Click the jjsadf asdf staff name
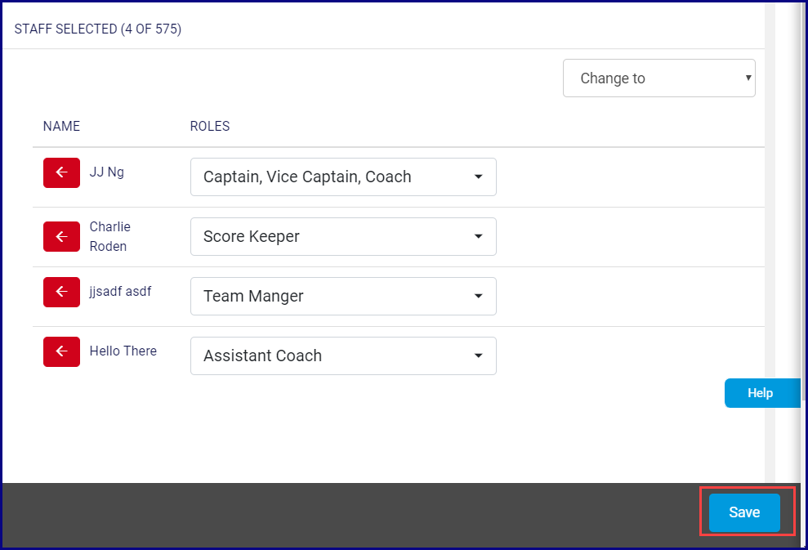This screenshot has height=550, width=808. [x=120, y=291]
